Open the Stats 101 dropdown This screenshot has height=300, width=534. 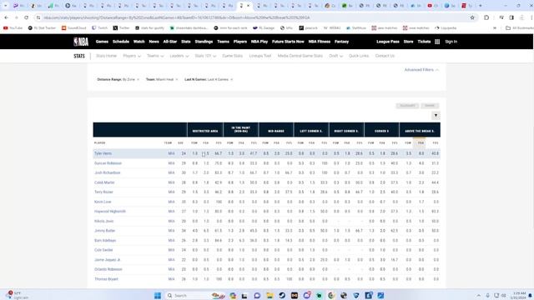[x=205, y=56]
